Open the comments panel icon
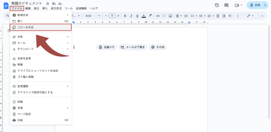 pyautogui.click(x=226, y=5)
